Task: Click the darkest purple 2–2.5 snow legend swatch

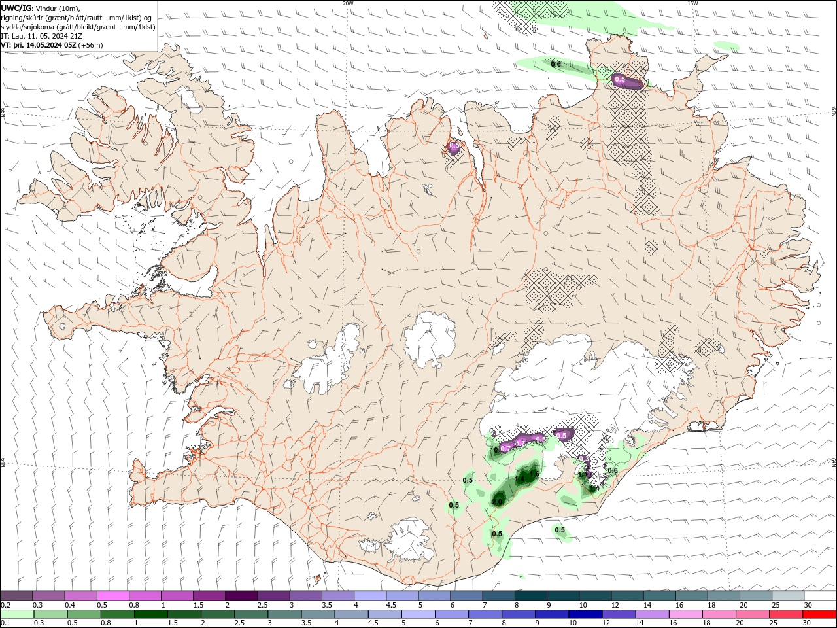Action: click(x=241, y=596)
